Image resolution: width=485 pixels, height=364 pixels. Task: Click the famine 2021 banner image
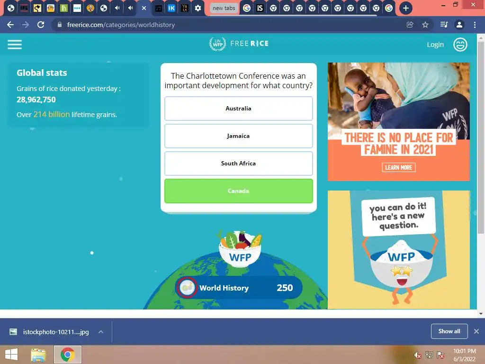(x=399, y=122)
